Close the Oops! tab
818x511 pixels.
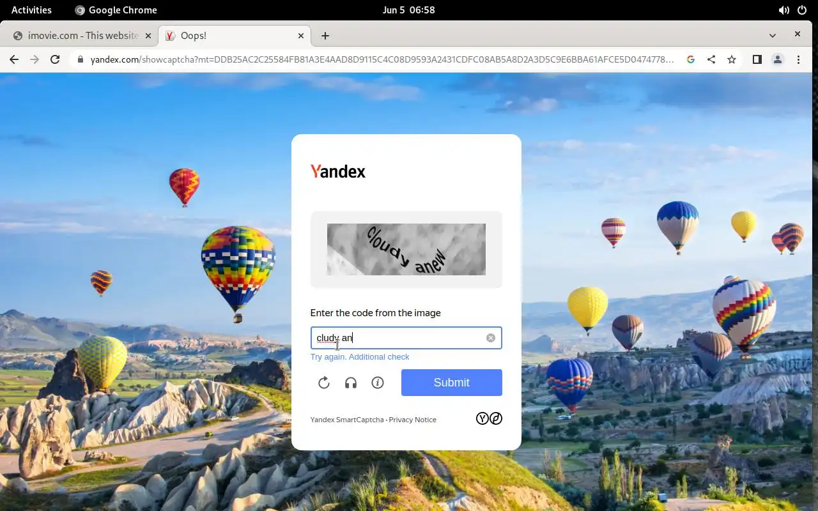tap(301, 36)
